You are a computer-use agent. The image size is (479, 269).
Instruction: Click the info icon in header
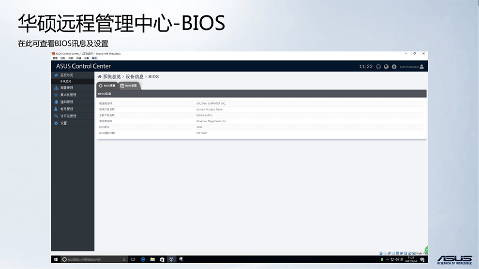pos(394,67)
